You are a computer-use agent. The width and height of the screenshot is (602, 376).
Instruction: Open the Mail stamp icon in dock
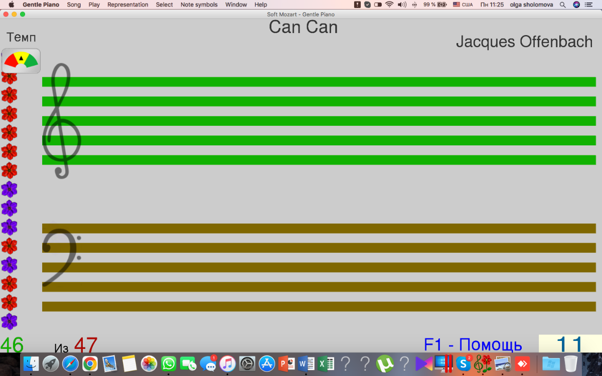(109, 363)
